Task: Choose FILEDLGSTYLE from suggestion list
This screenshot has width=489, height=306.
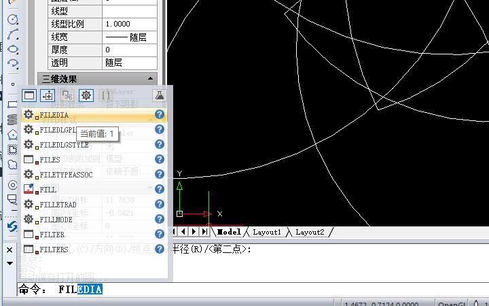Action: (64, 145)
